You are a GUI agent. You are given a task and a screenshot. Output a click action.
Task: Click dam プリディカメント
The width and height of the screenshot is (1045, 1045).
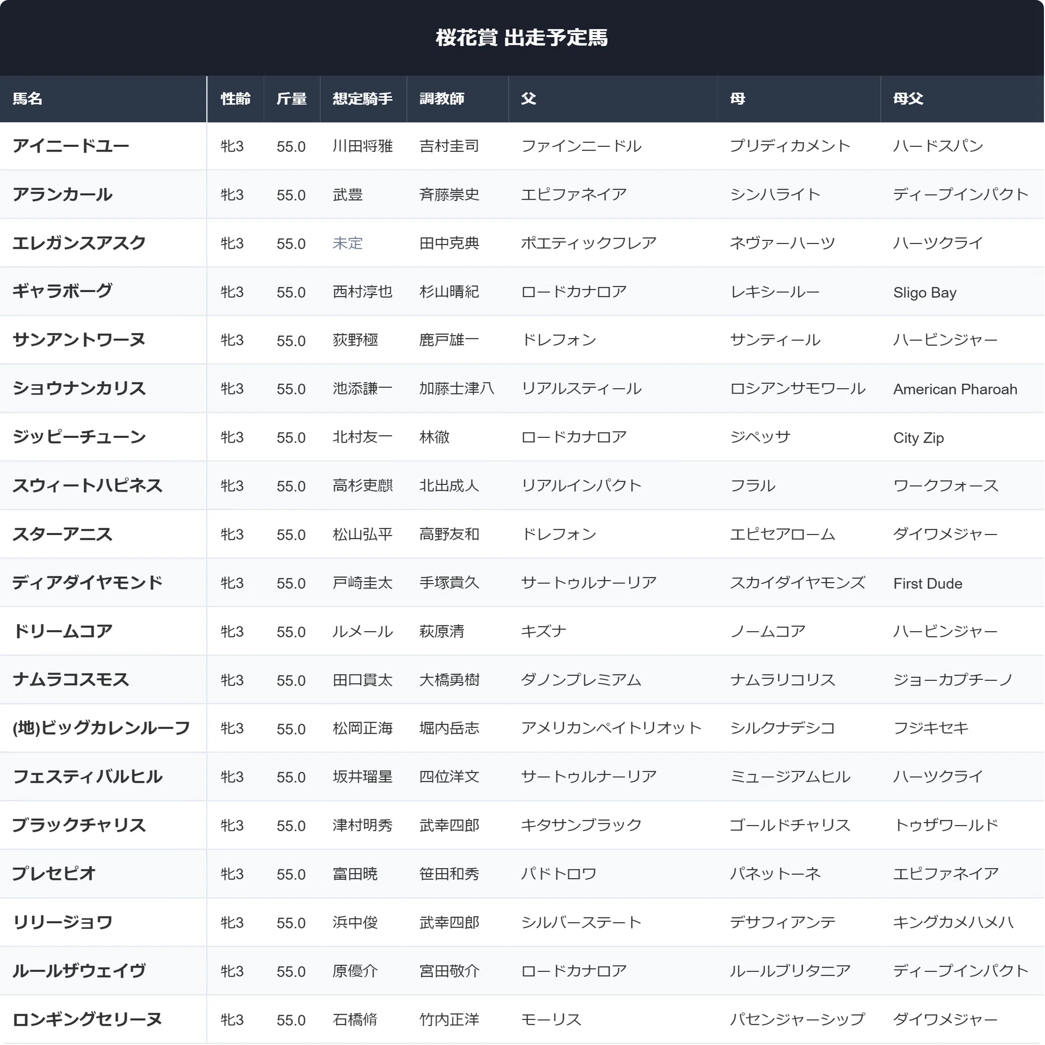(790, 146)
